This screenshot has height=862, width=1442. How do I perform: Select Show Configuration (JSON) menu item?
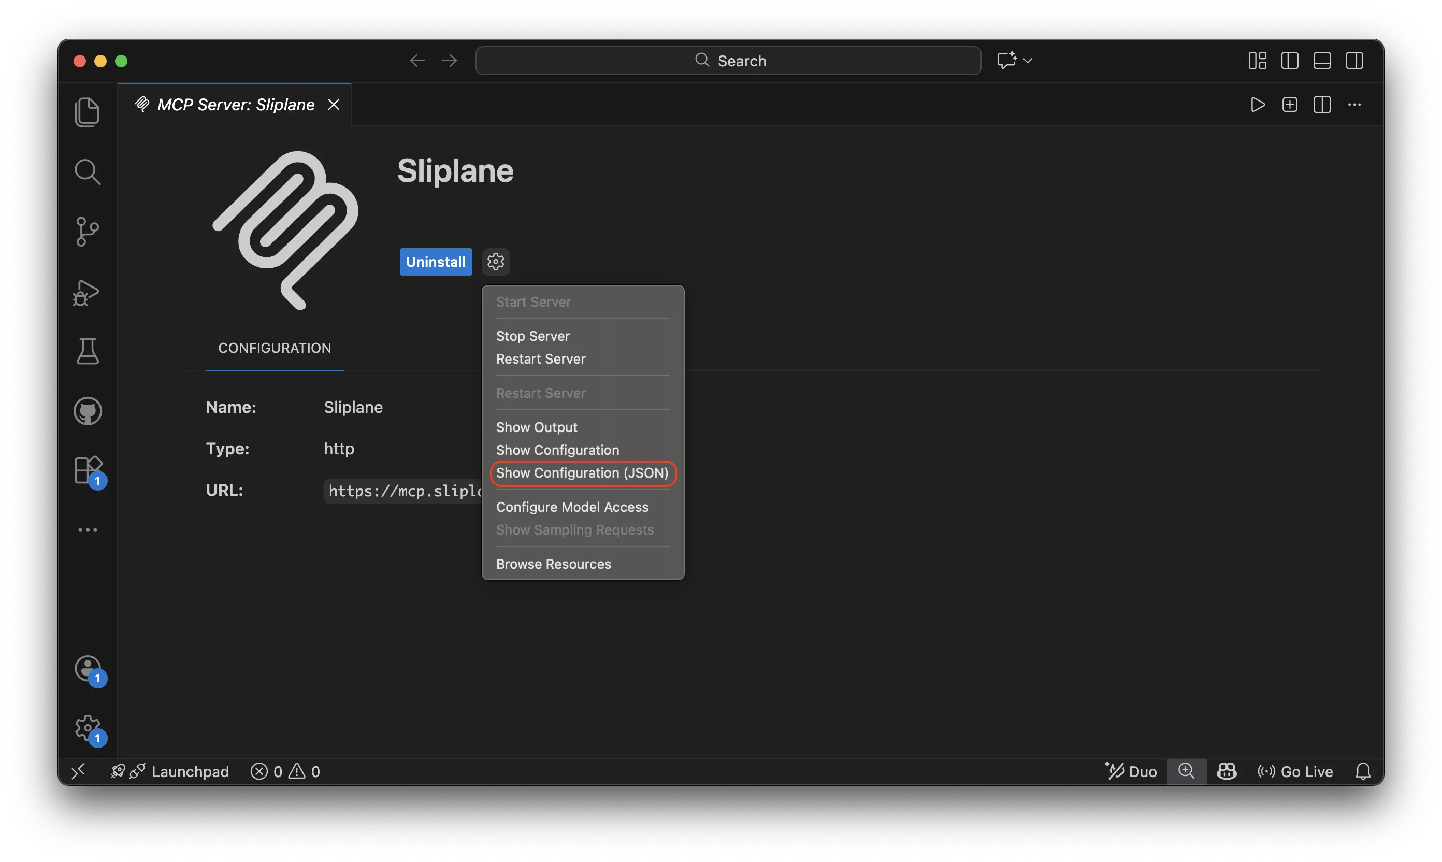tap(582, 473)
